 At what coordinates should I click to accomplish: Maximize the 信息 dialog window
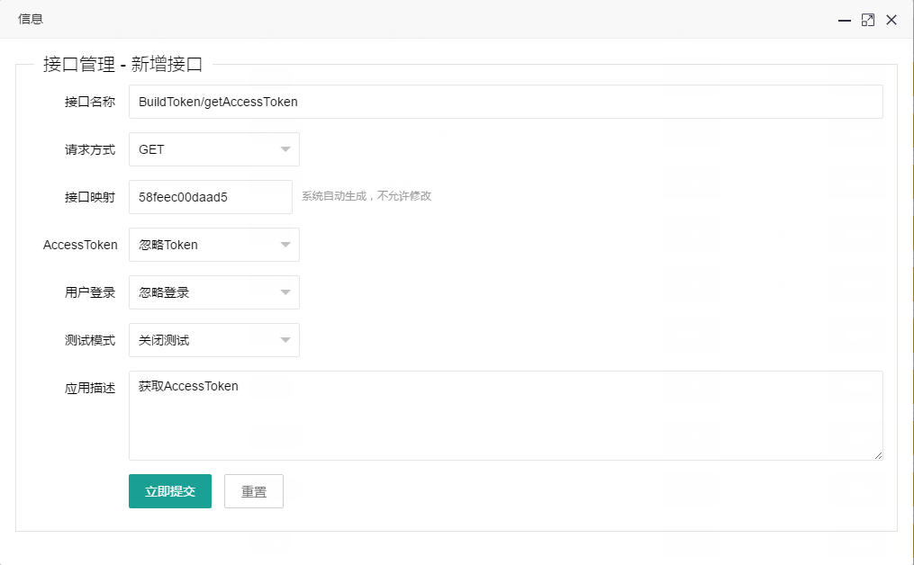pos(868,20)
